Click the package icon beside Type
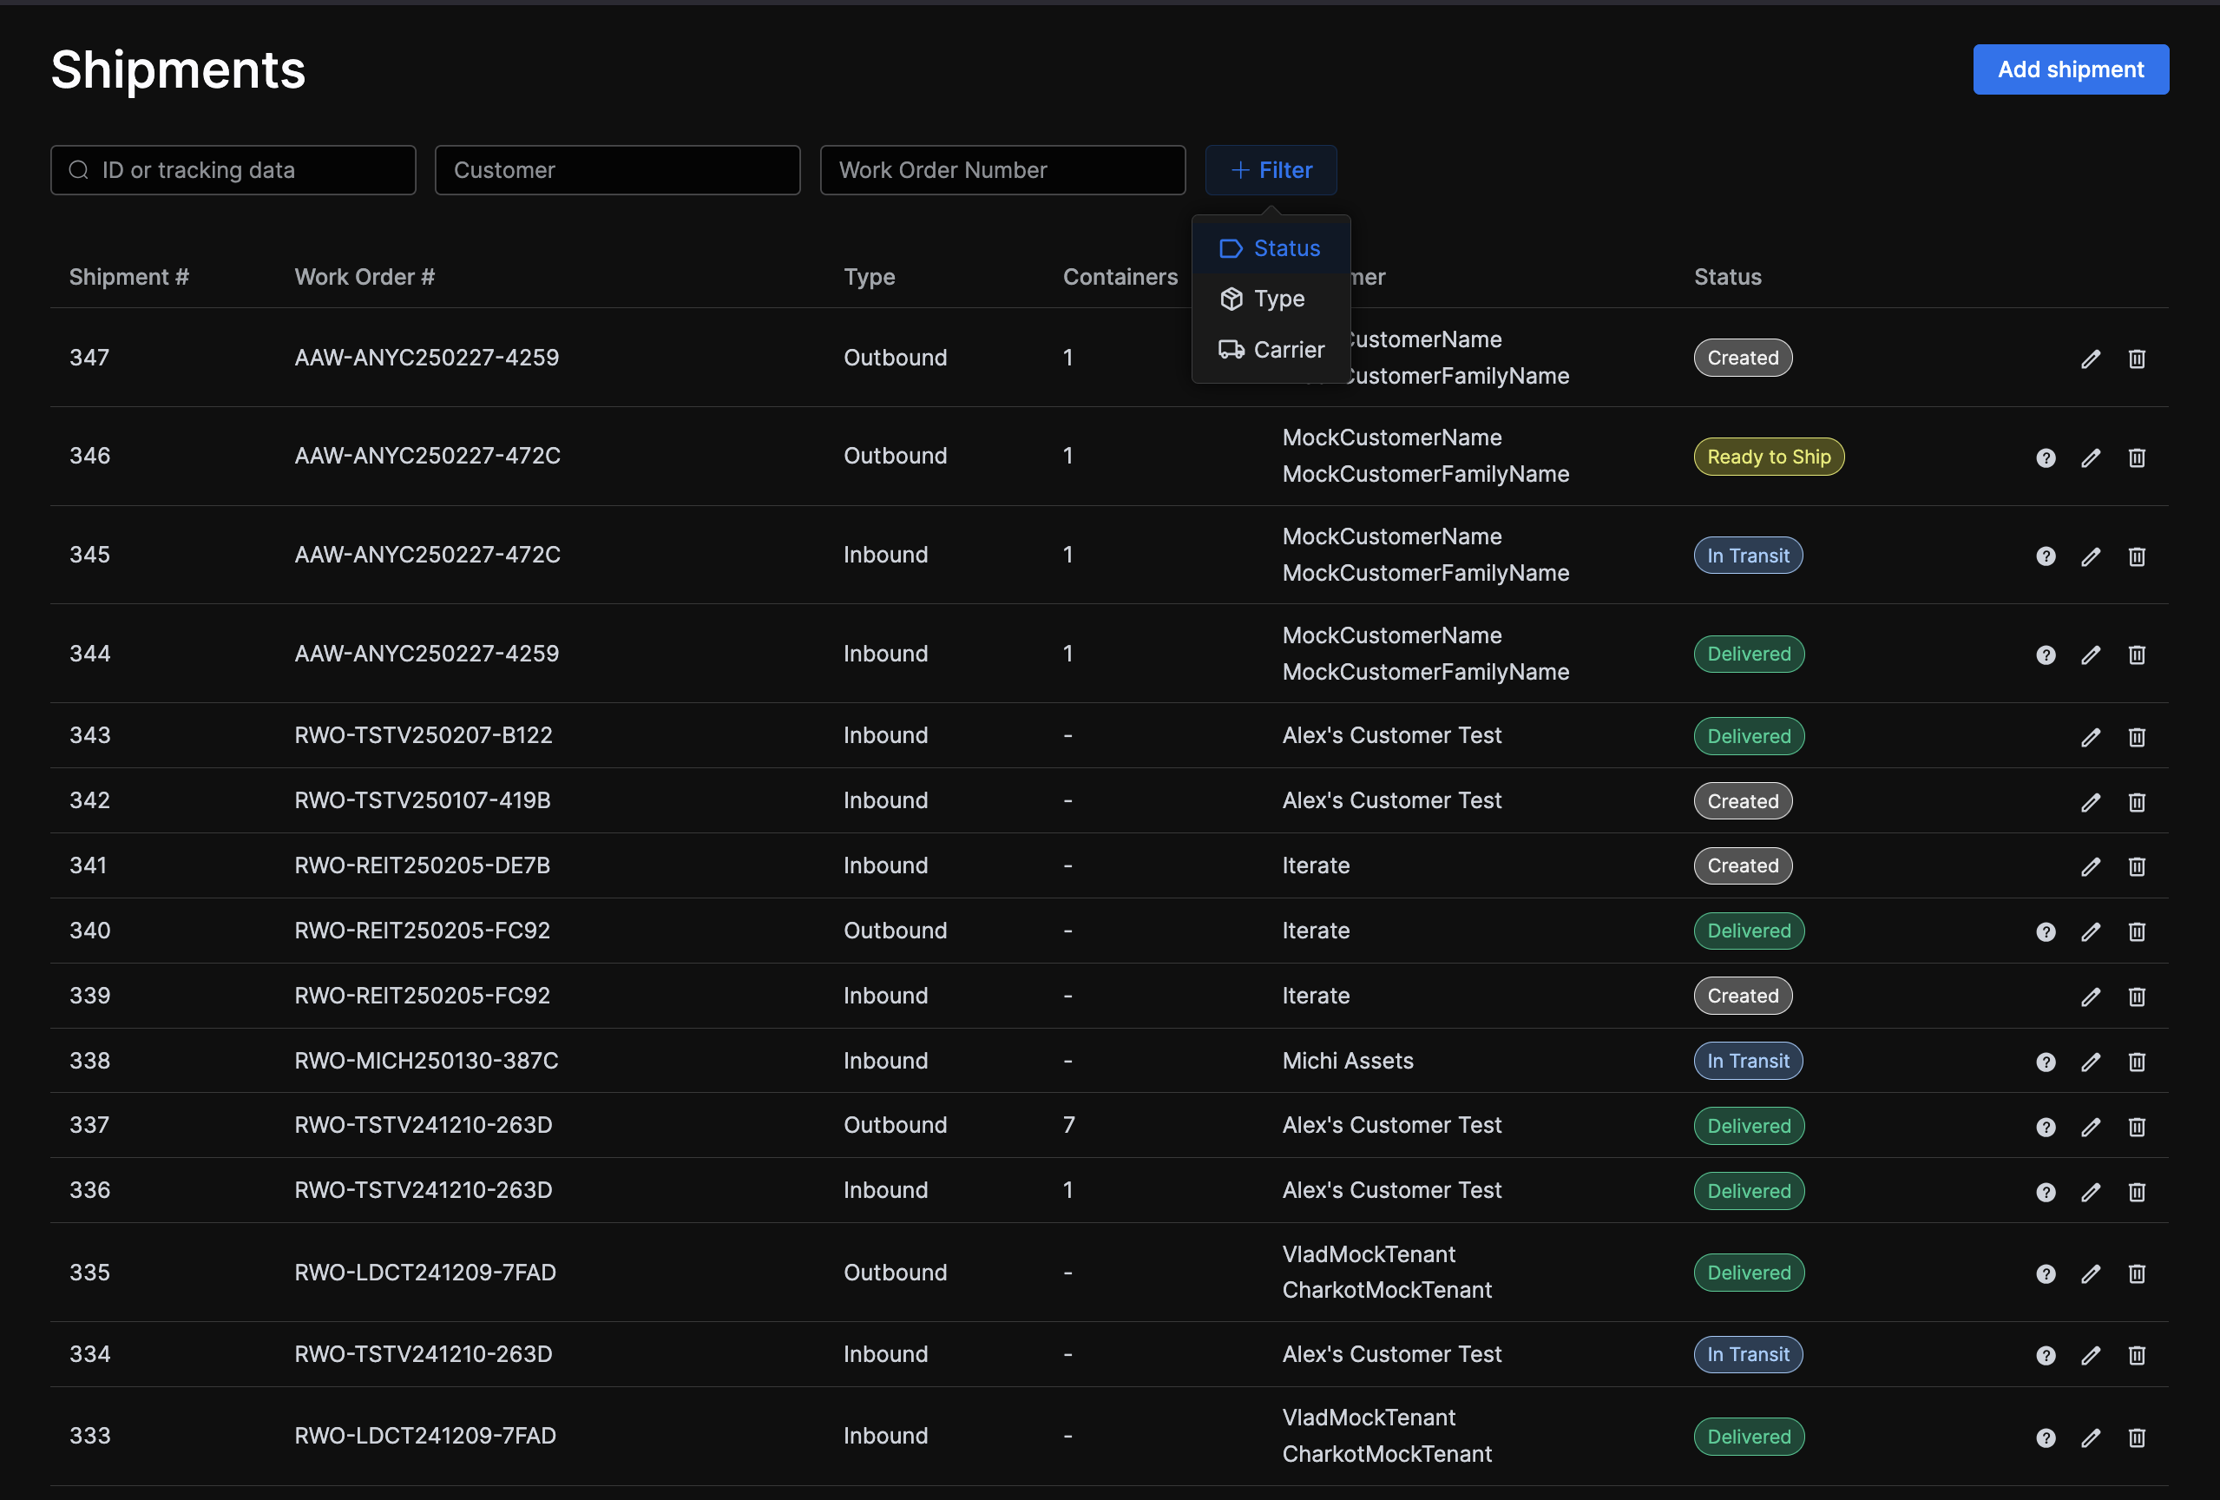This screenshot has width=2220, height=1500. tap(1232, 299)
